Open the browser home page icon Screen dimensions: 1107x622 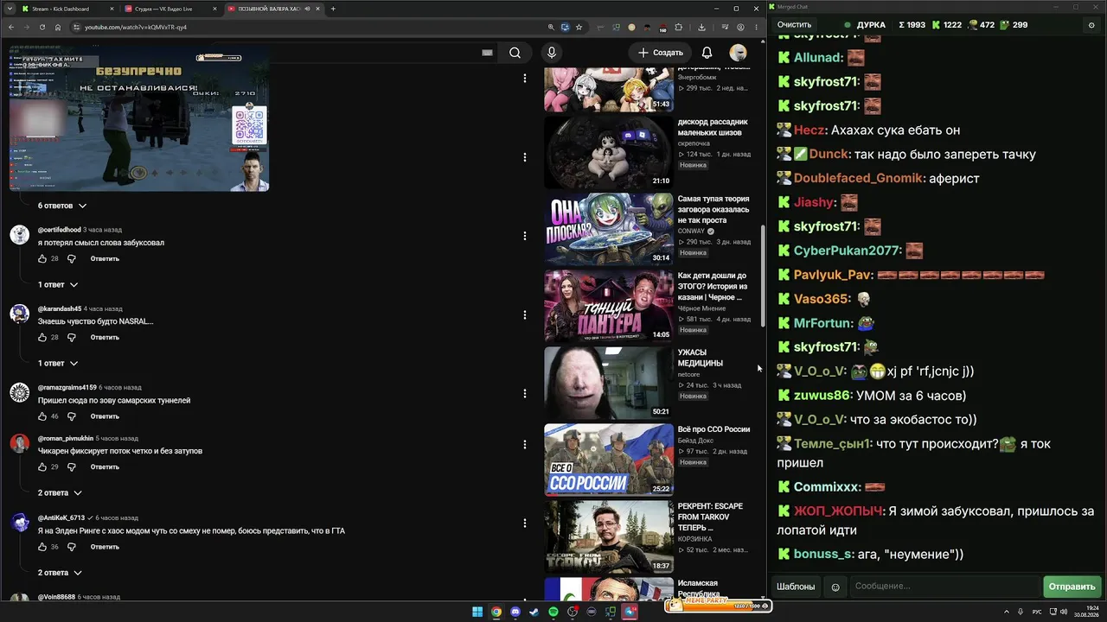coord(58,27)
